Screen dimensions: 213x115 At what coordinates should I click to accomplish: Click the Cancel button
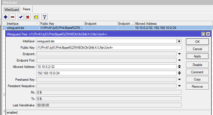(197, 49)
